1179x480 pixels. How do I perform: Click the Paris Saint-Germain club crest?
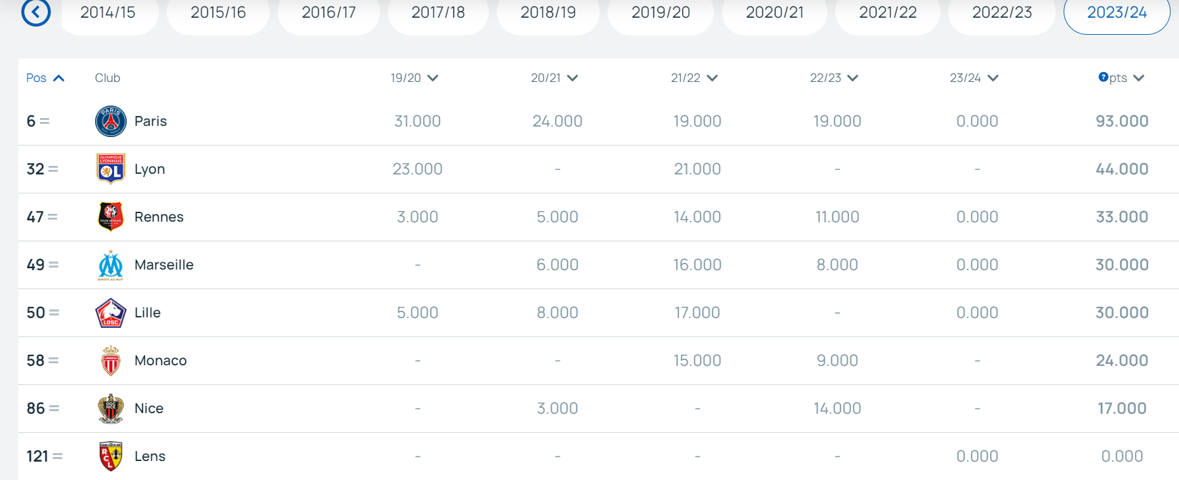(x=111, y=121)
